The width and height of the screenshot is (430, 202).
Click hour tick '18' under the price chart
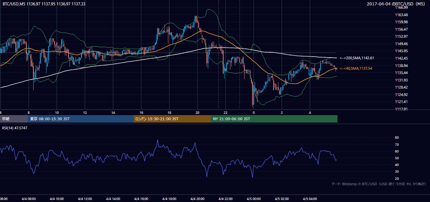point(169,112)
